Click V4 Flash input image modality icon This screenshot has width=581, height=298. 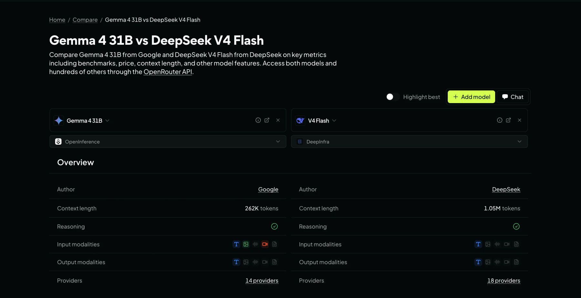pyautogui.click(x=488, y=244)
